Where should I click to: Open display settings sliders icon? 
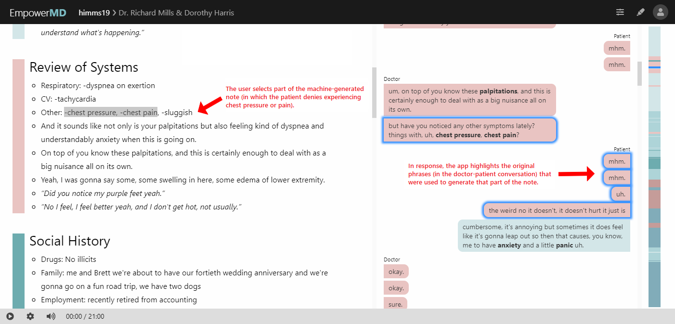pos(620,12)
